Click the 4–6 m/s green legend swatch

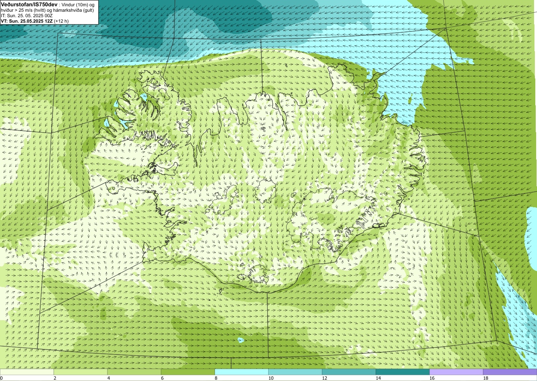134,372
